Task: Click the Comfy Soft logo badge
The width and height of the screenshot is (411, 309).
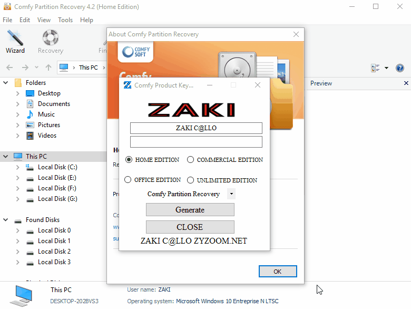Action: click(135, 52)
